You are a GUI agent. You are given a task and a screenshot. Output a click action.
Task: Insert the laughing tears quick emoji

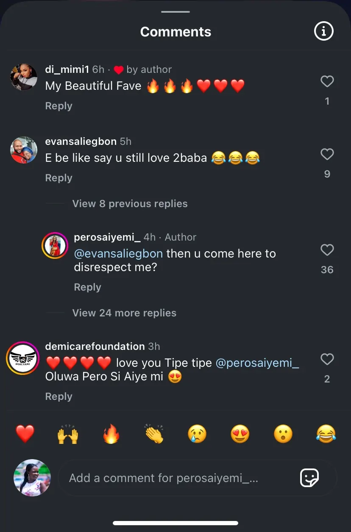326,434
